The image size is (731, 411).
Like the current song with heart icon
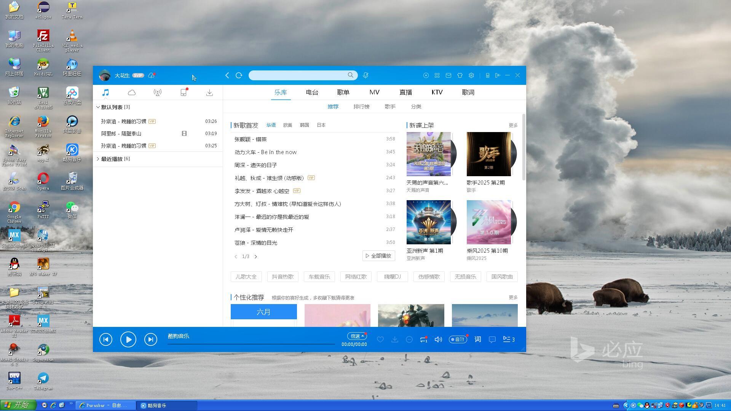380,339
